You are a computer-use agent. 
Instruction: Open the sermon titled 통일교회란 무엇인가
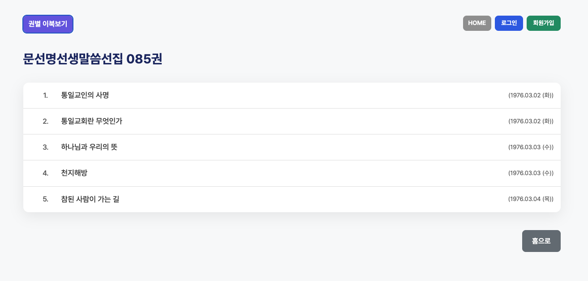pos(92,121)
